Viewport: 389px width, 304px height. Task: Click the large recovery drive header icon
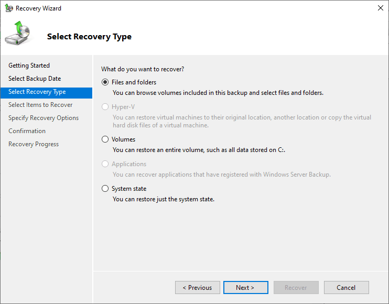click(18, 35)
